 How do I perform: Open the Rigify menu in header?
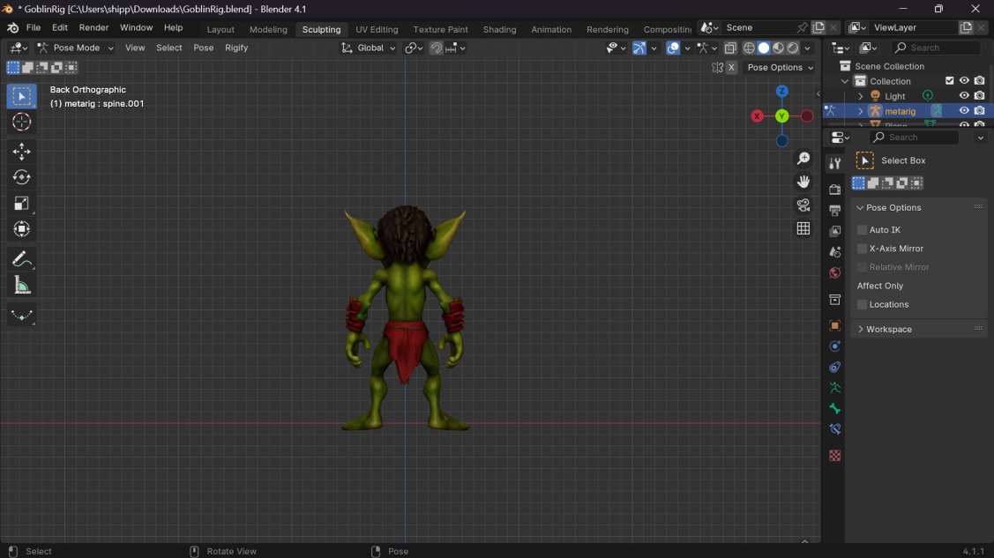coord(236,48)
